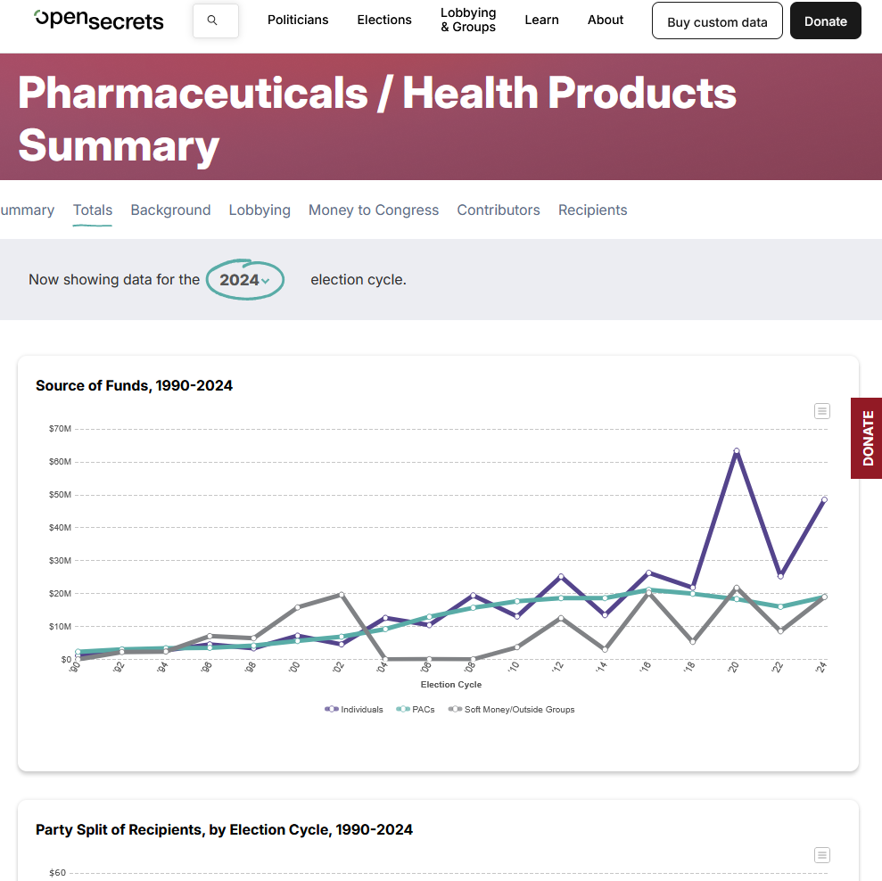The height and width of the screenshot is (881, 882).
Task: Click the OpenSecrets logo
Action: pyautogui.click(x=99, y=21)
